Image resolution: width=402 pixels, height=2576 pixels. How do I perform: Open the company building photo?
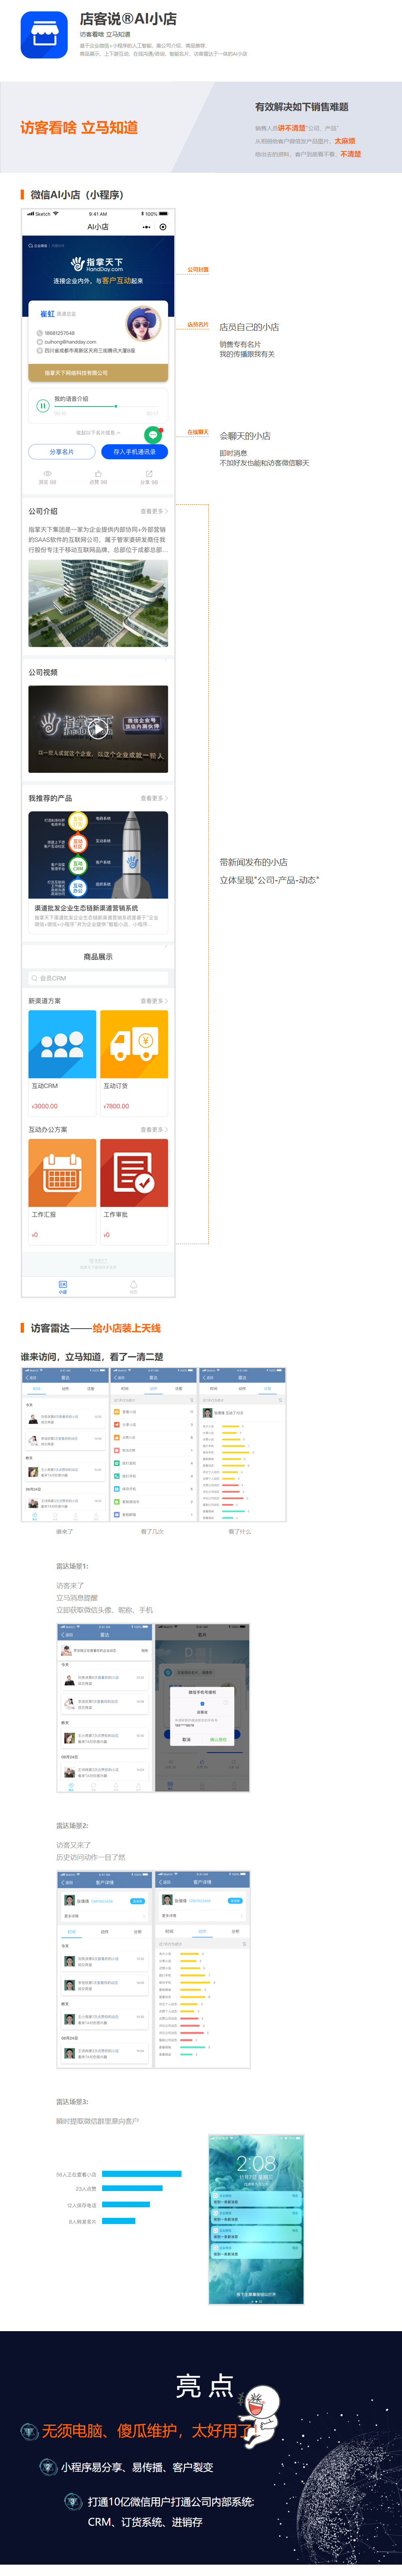click(x=98, y=603)
